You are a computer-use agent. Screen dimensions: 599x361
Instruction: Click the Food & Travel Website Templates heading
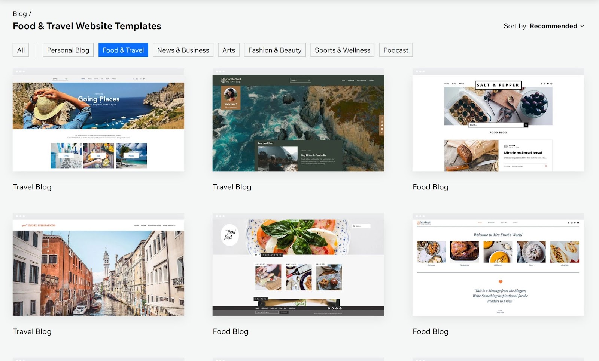coord(87,26)
